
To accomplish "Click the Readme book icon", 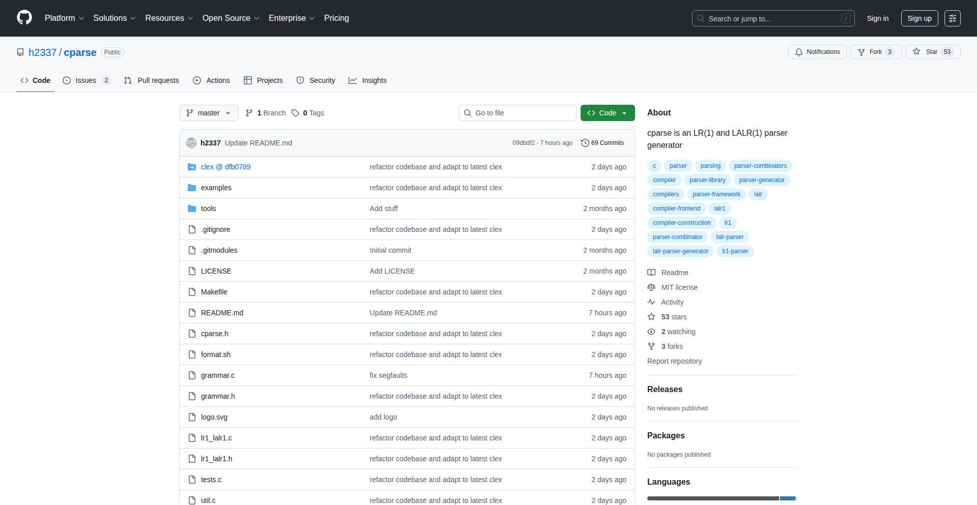I will pos(651,273).
